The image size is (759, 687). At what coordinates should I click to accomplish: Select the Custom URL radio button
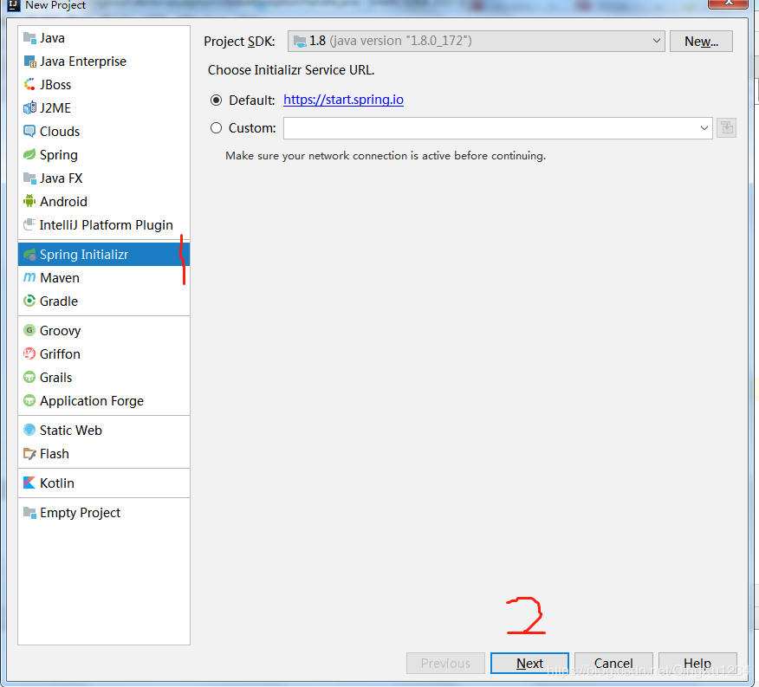216,128
